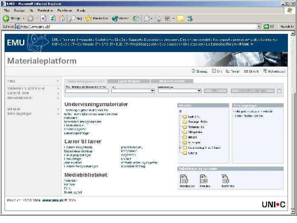Switch to the Mediebiblioteket tab
Screen dimensions: 297x223
tap(173, 81)
